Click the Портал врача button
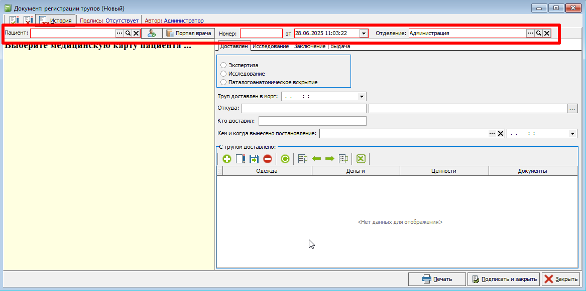The width and height of the screenshot is (586, 291). pos(189,33)
